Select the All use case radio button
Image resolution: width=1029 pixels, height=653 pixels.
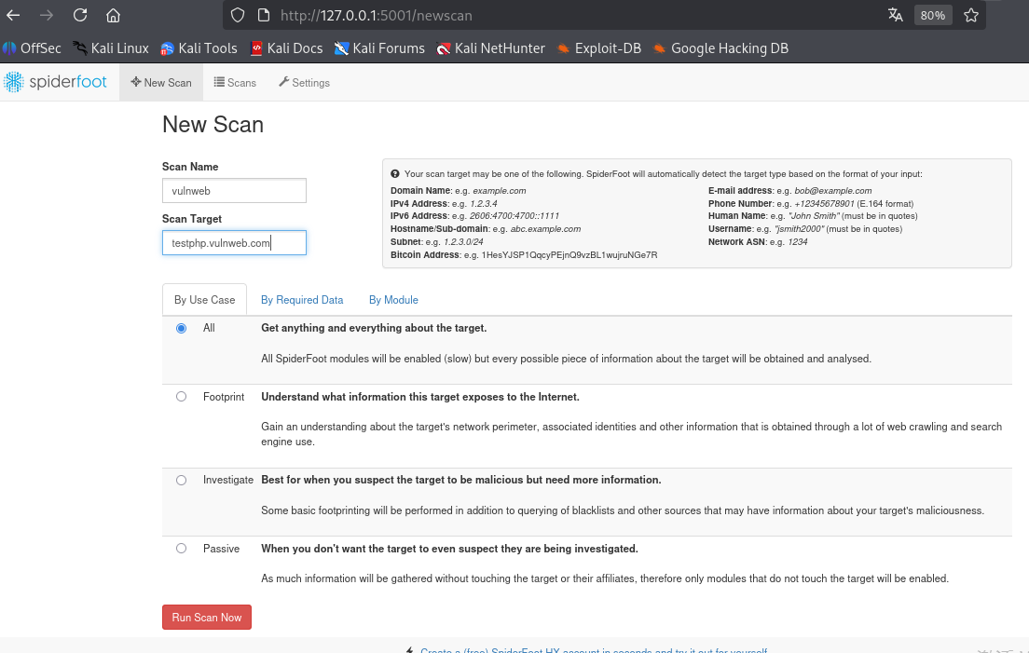181,328
